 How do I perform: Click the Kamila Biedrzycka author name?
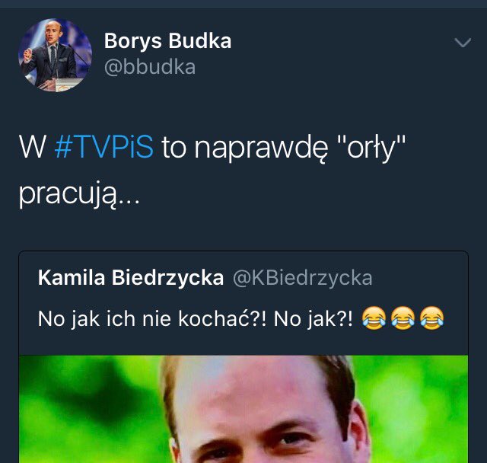(131, 277)
